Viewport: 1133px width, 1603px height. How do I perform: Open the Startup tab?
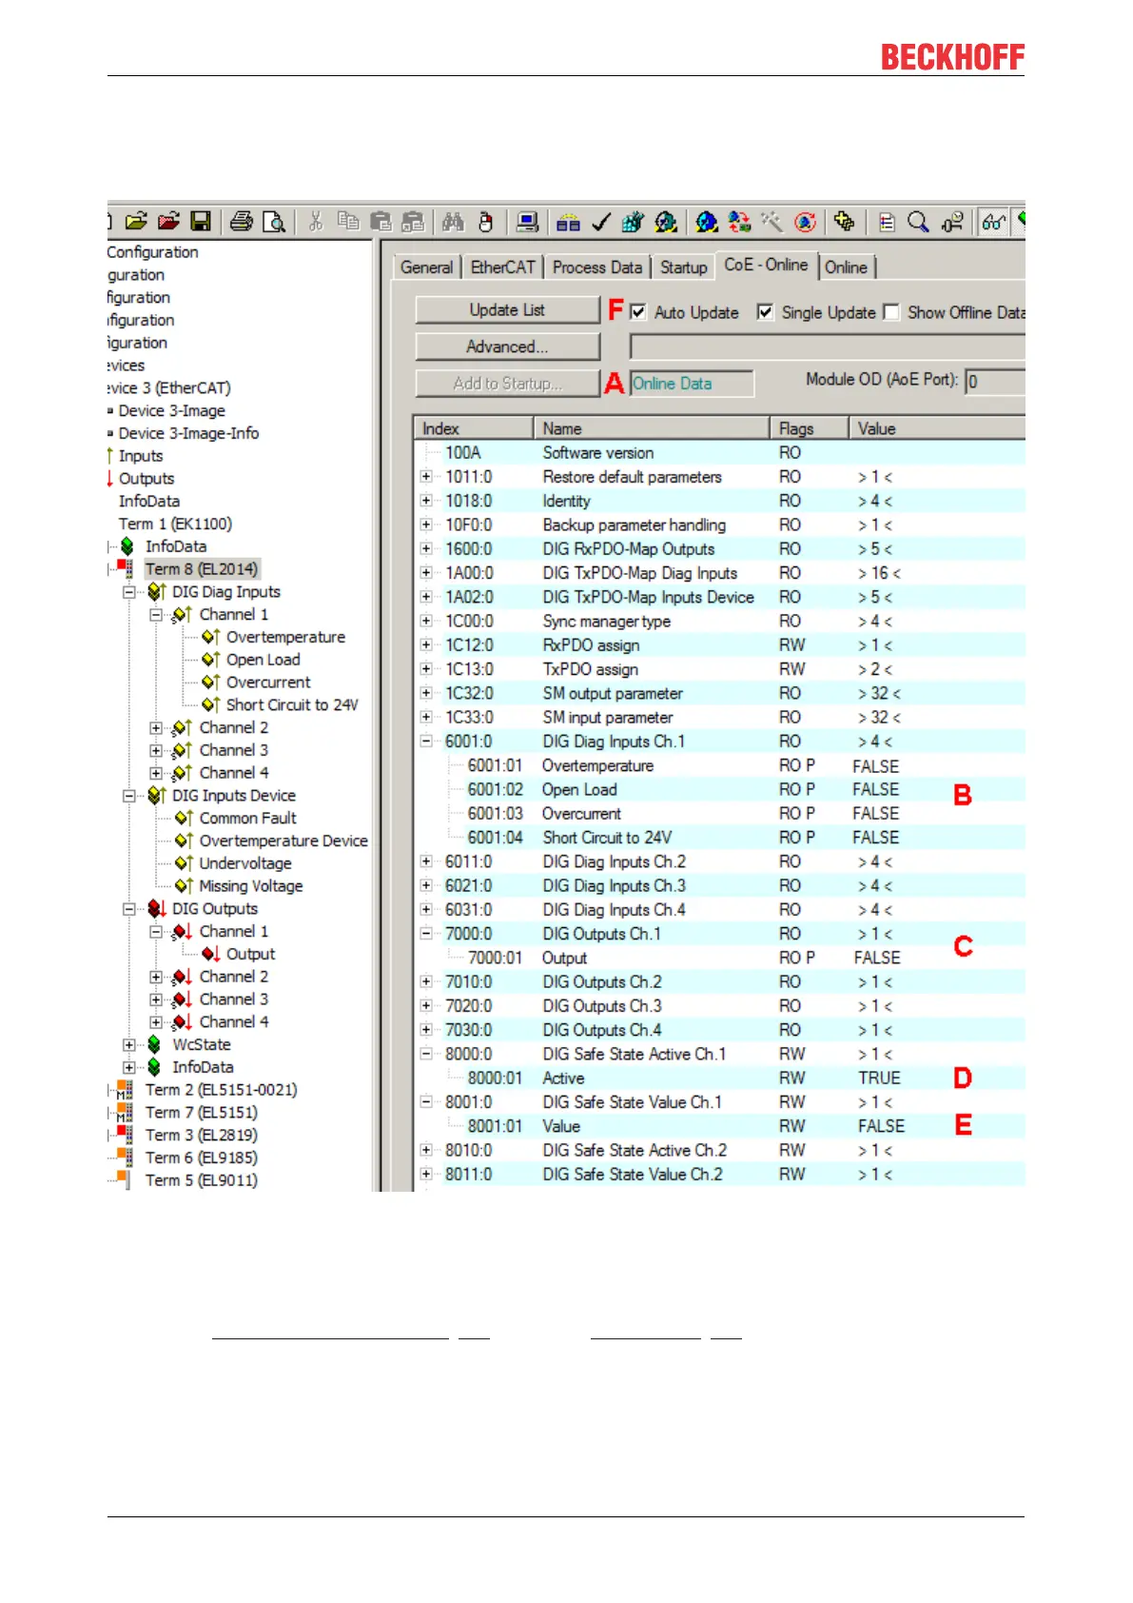[683, 267]
